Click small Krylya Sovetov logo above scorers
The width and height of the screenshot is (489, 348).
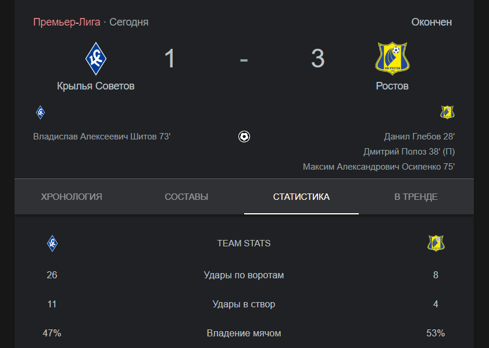tap(40, 113)
